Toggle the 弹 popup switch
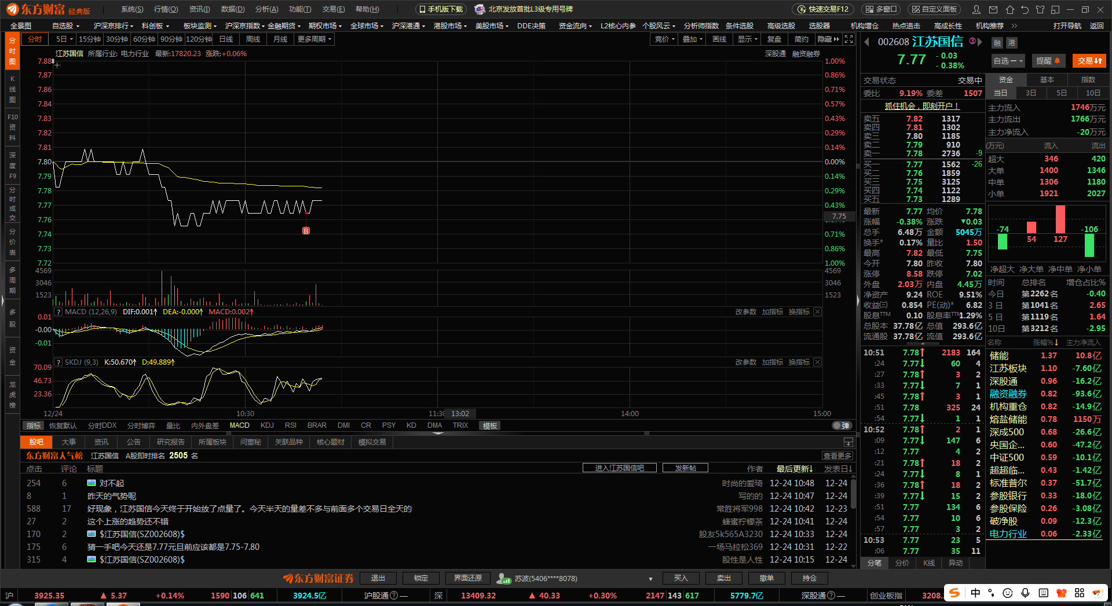 [x=842, y=426]
